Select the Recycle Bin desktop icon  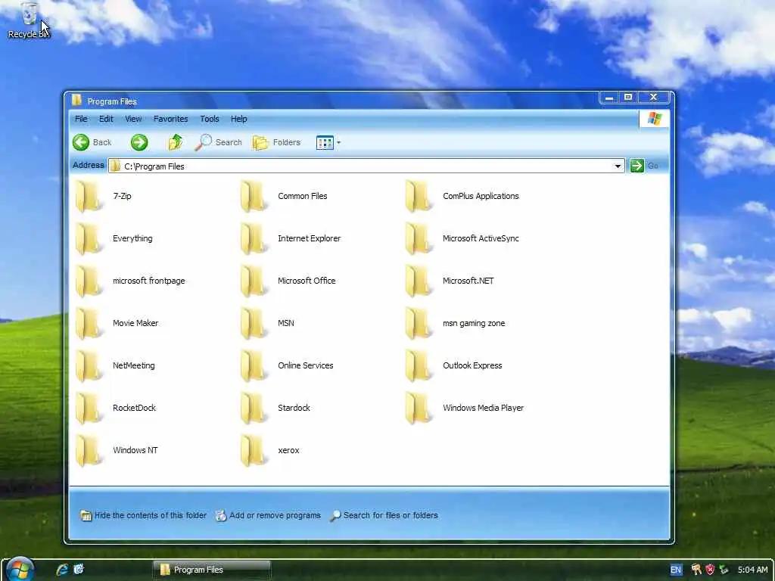click(30, 20)
